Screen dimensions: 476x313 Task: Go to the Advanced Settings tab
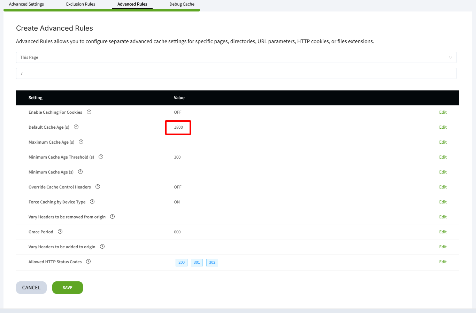(x=26, y=4)
